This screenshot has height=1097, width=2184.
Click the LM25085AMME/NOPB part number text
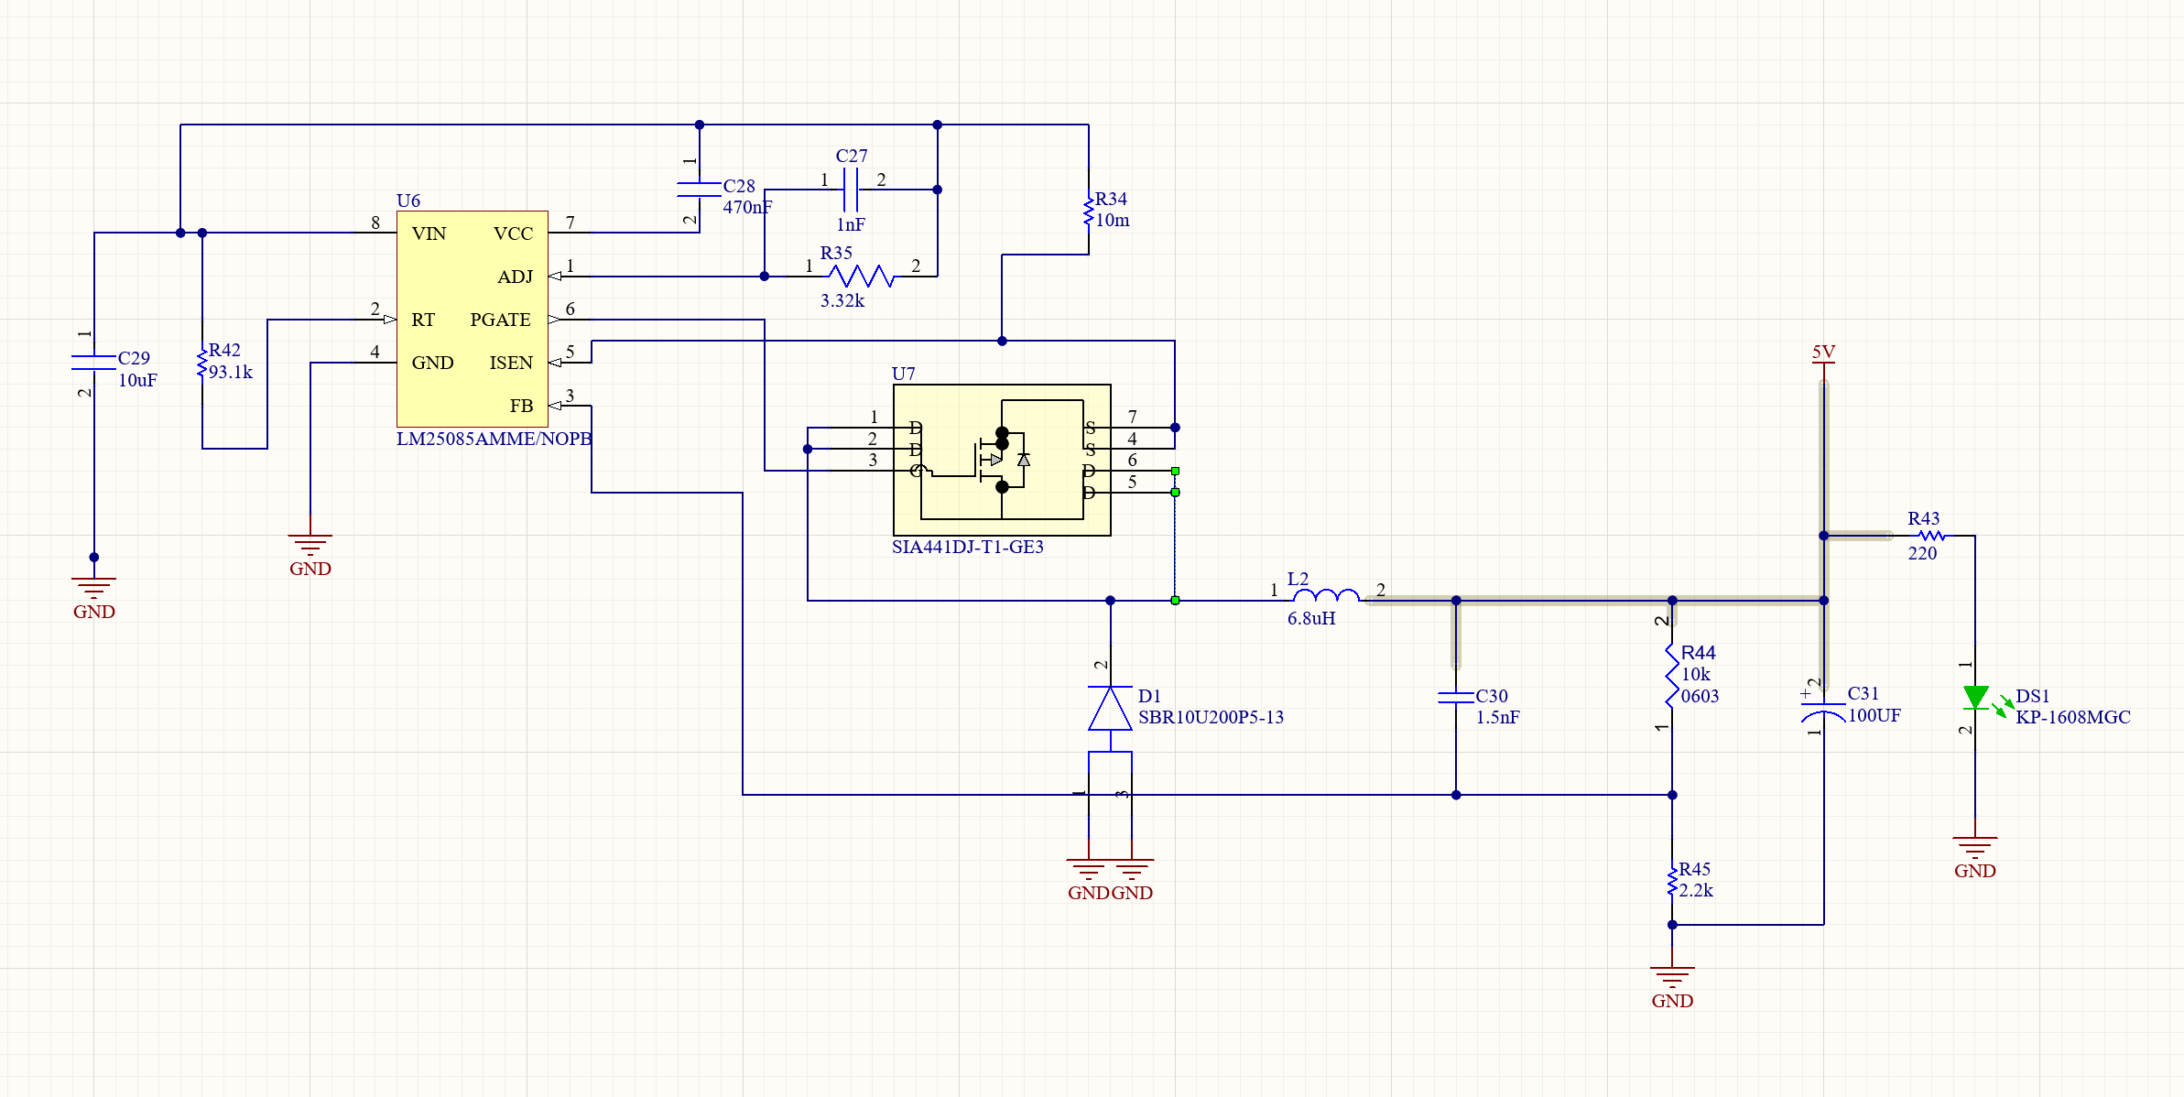click(x=494, y=440)
